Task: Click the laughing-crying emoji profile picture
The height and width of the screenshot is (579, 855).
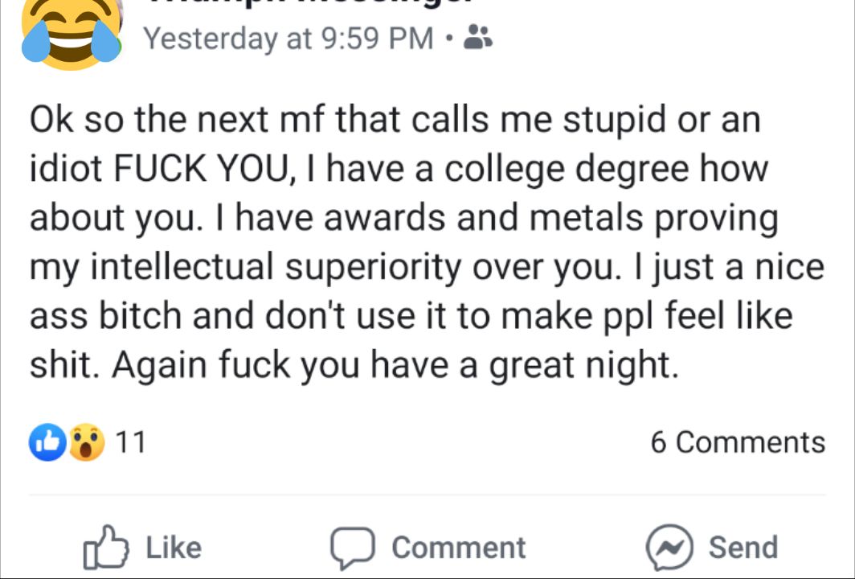Action: [71, 32]
